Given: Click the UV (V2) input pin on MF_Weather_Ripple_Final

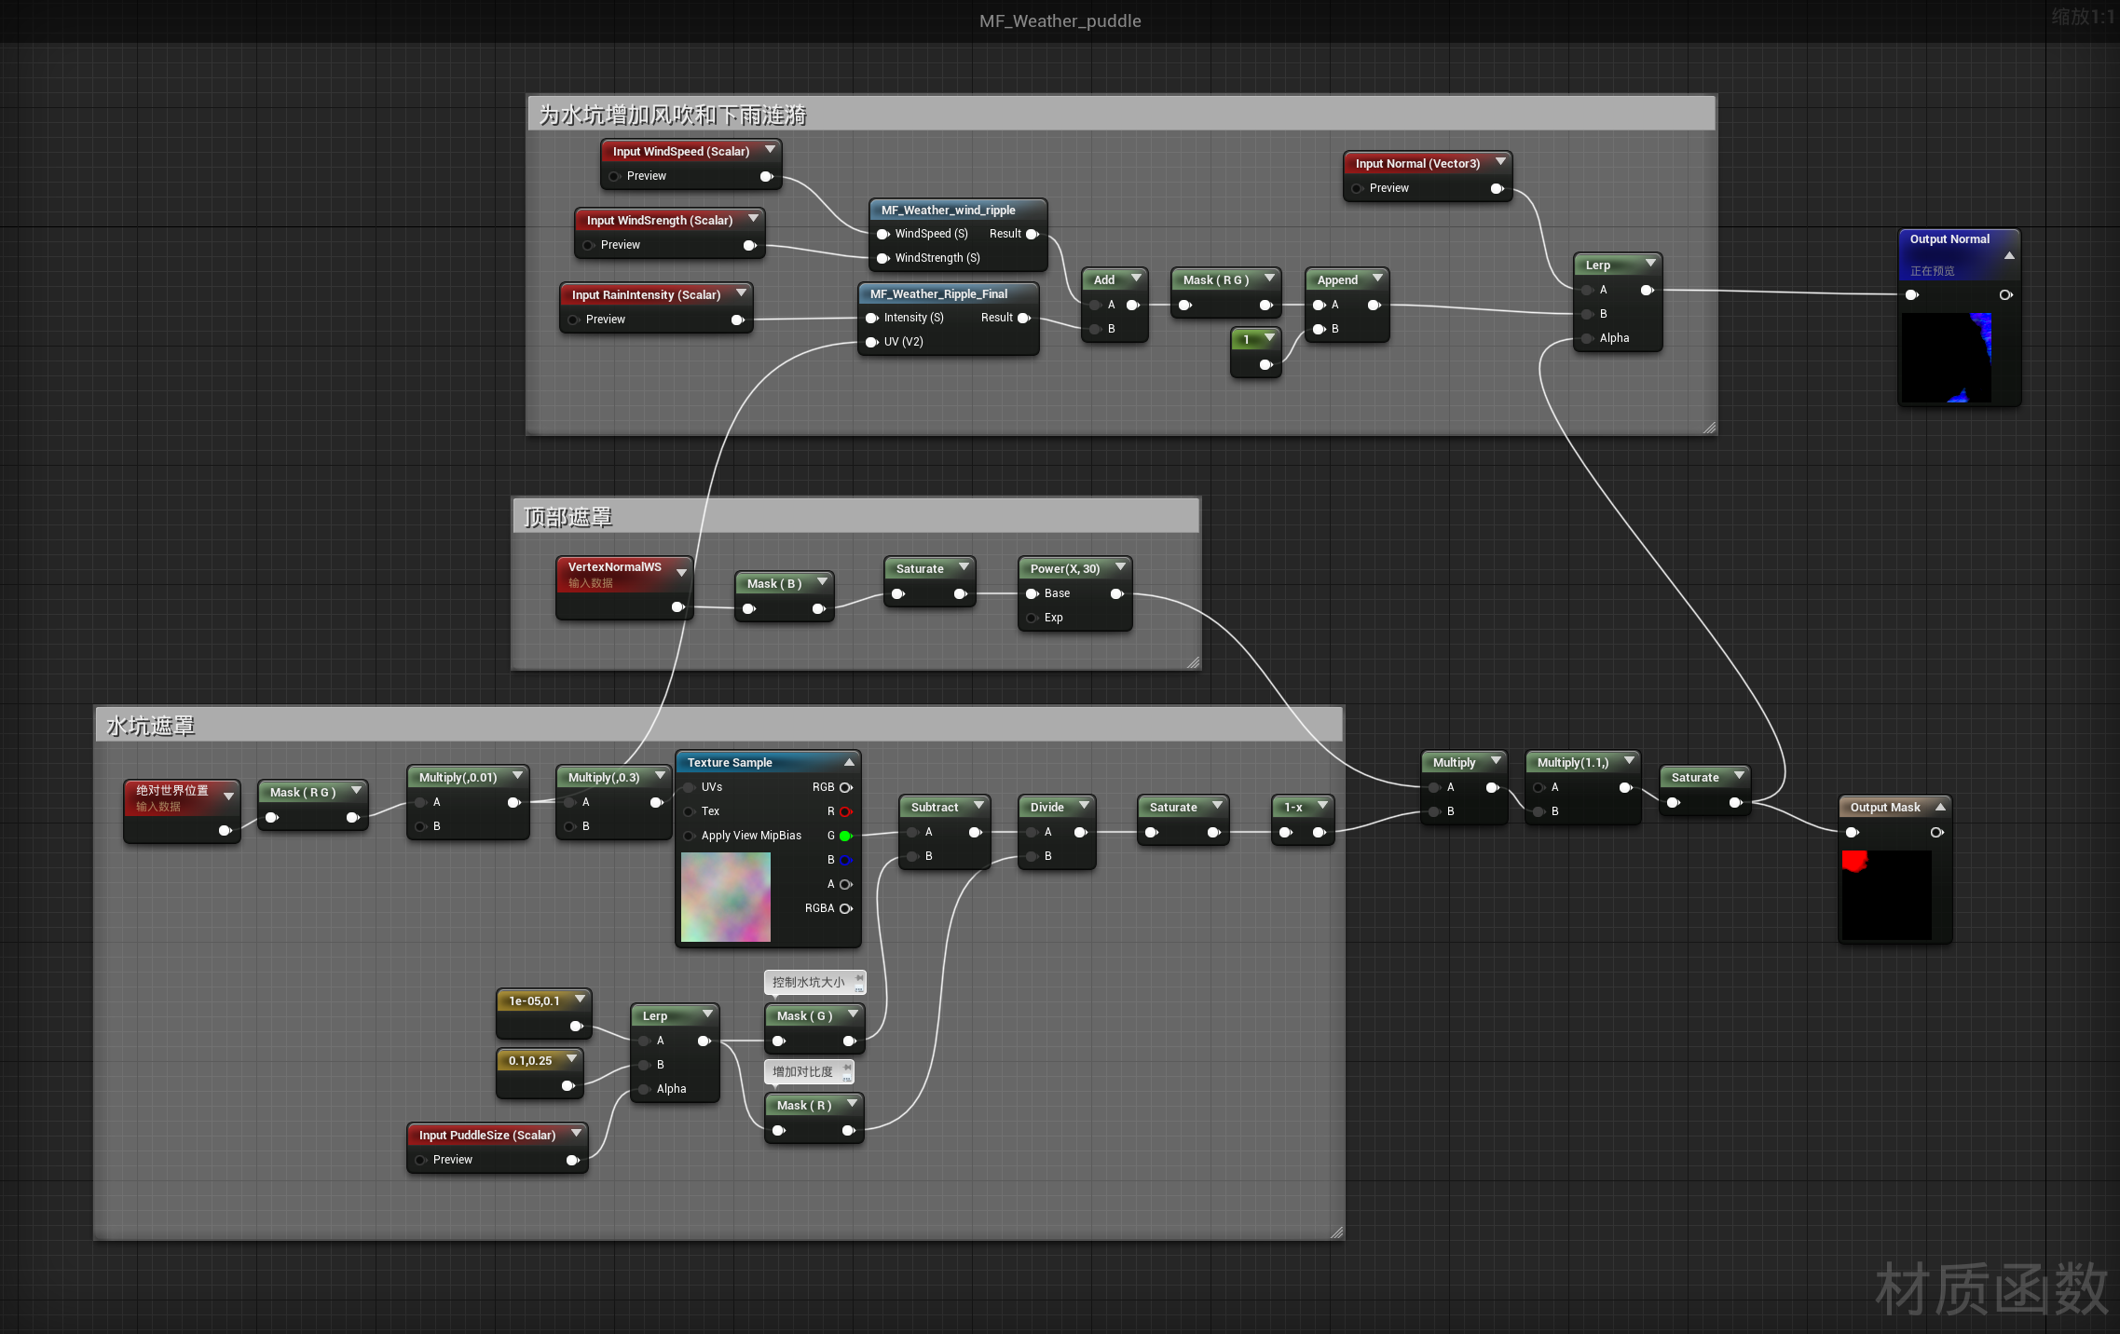Looking at the screenshot, I should click(x=871, y=342).
